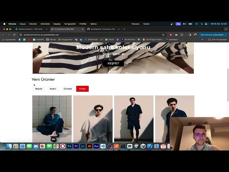Viewport: 229px width, 172px height.
Task: Launch Photoshop from the dock
Action: tap(69, 146)
